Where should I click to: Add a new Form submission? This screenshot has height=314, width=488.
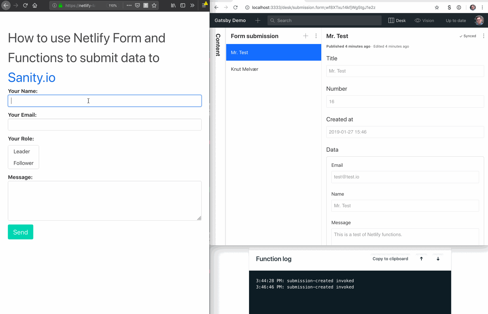click(x=306, y=36)
